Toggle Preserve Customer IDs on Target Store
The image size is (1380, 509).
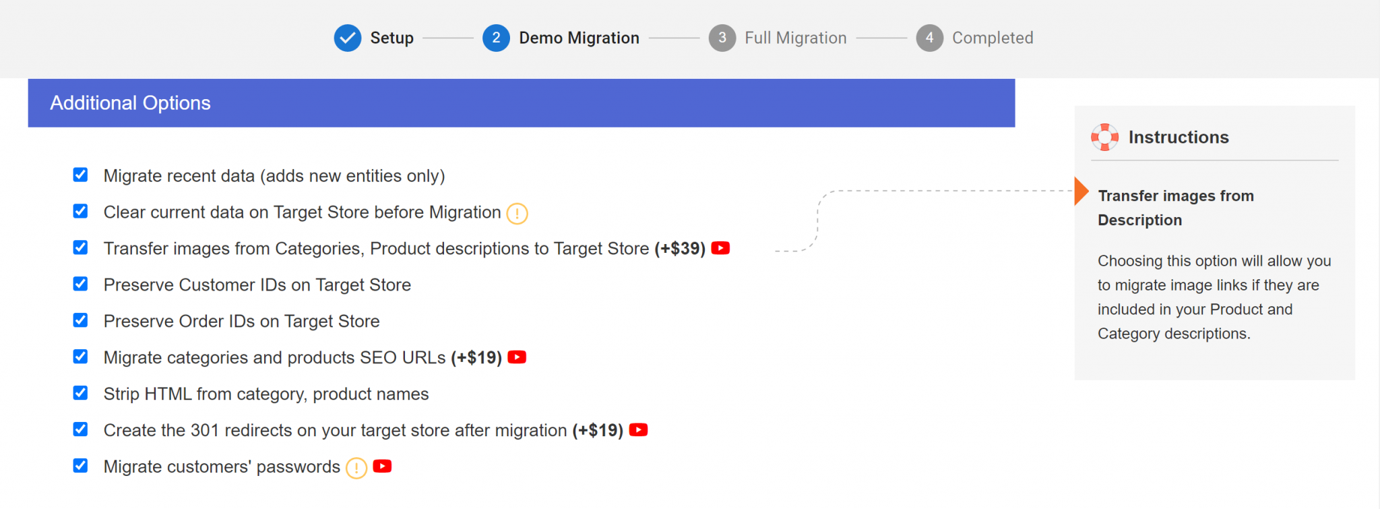click(80, 284)
